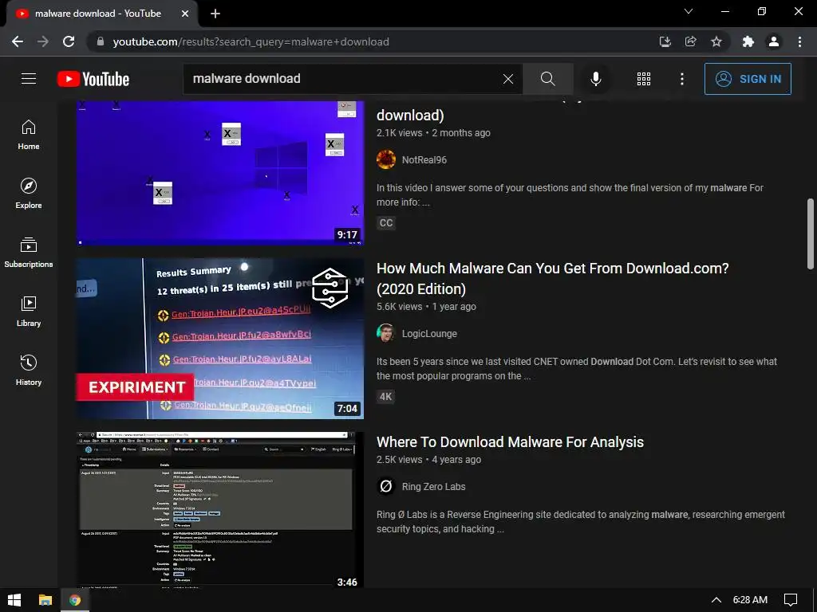This screenshot has width=817, height=612.
Task: Open Chrome extensions puzzle icon
Action: tap(748, 41)
